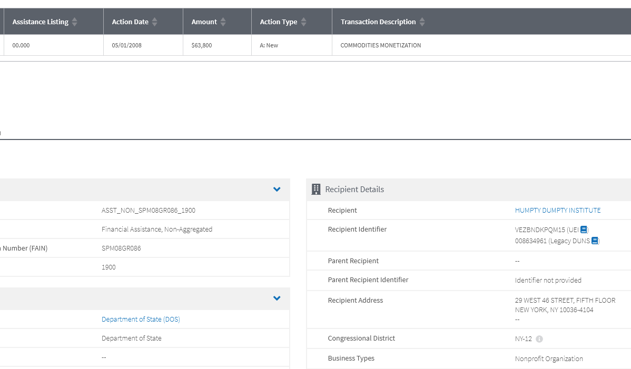This screenshot has height=369, width=631.
Task: Open the UEI glossary book icon
Action: tap(584, 230)
